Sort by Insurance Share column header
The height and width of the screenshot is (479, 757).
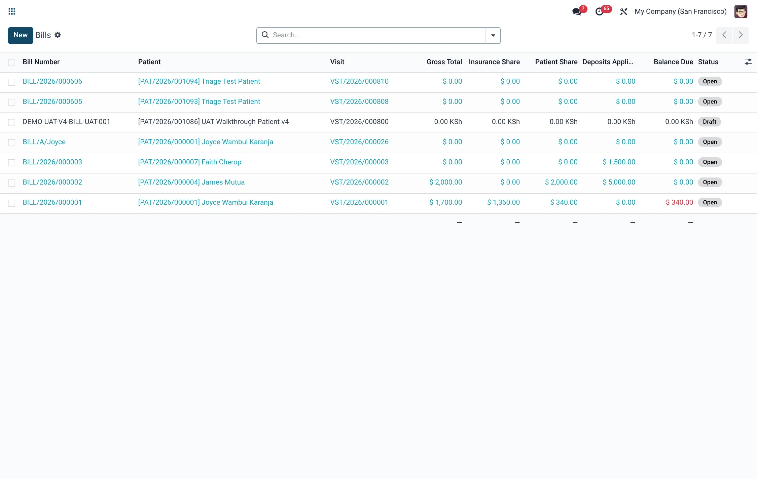point(494,62)
